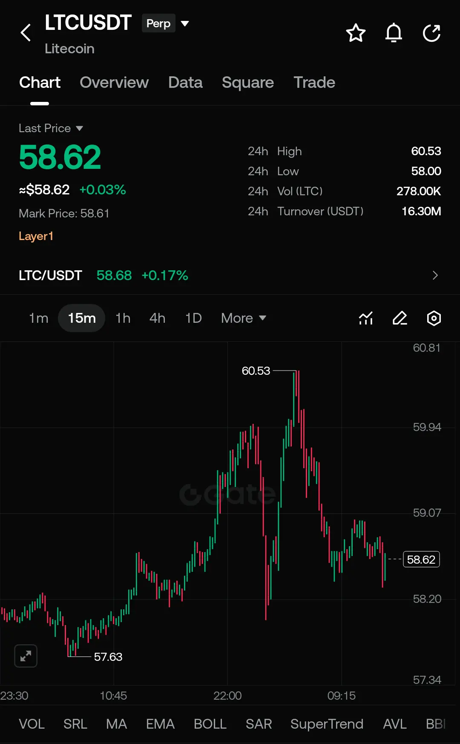Open chart settings hexagon icon
The image size is (460, 744).
(434, 318)
